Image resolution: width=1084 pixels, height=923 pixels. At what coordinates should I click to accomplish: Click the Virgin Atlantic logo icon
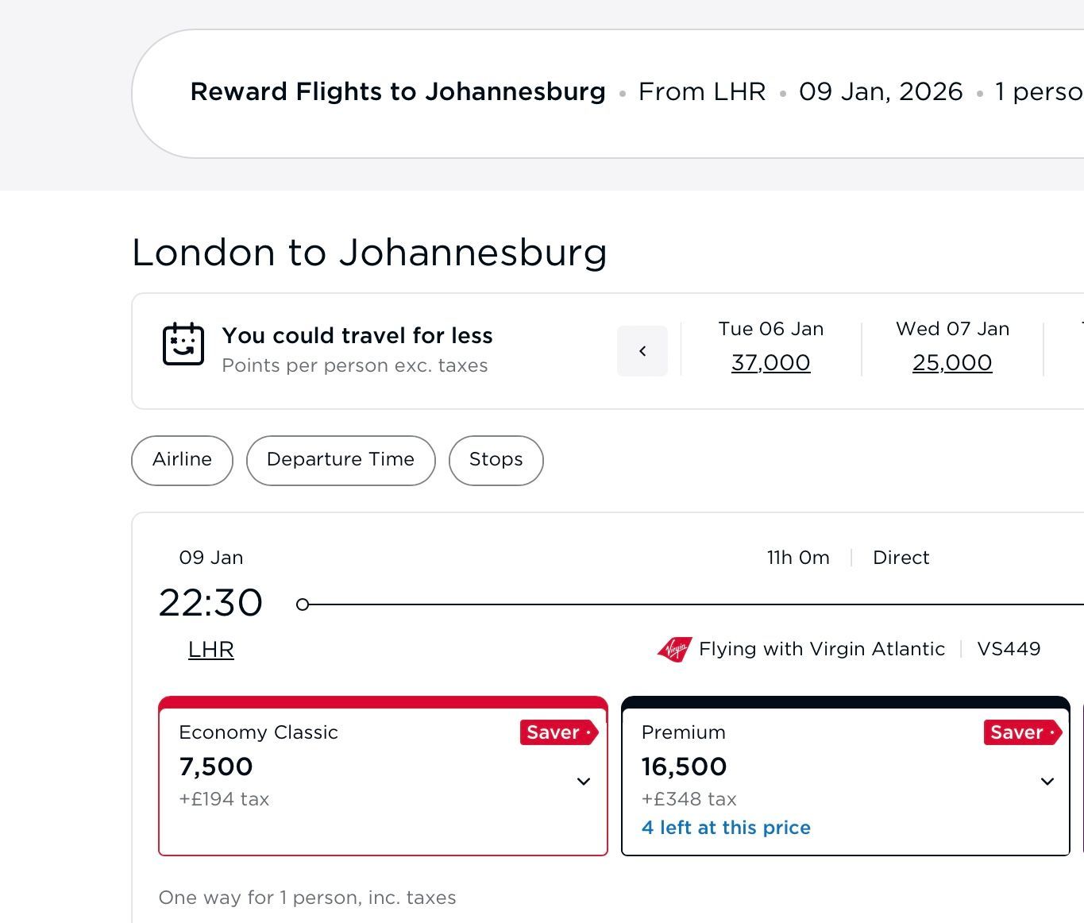click(674, 649)
